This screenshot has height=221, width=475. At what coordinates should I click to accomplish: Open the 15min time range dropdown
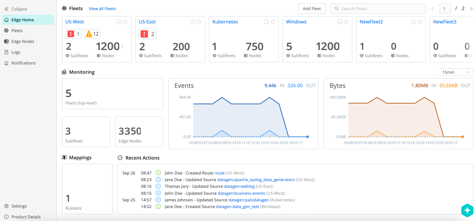[x=456, y=72]
